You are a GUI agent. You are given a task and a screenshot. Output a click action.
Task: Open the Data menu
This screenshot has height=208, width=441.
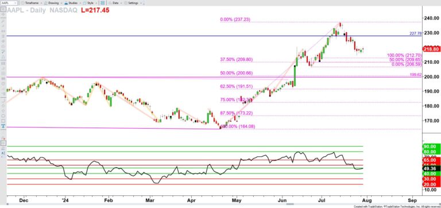pos(116,3)
